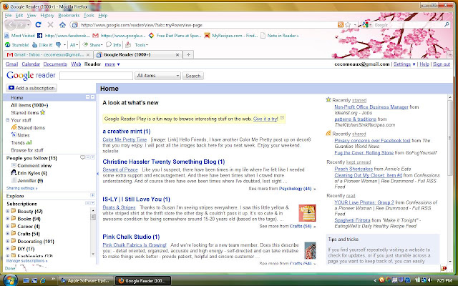Open the MyRecipes.com bookmark

pyautogui.click(x=230, y=36)
